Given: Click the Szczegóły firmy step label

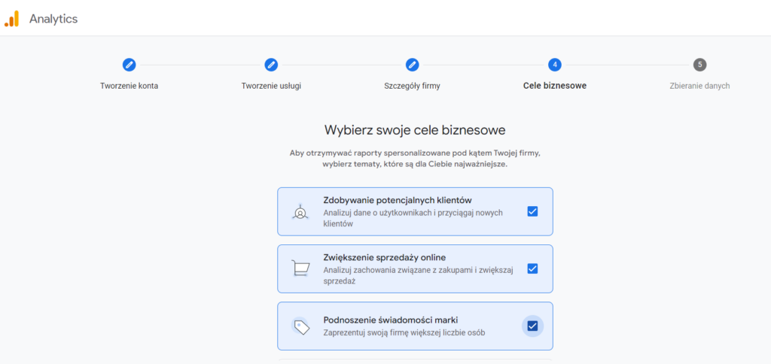Looking at the screenshot, I should coord(412,86).
